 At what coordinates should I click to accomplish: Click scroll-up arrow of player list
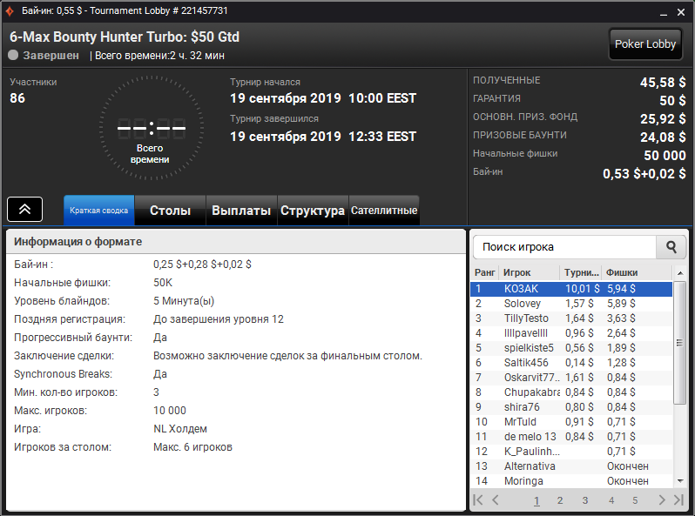coord(680,273)
